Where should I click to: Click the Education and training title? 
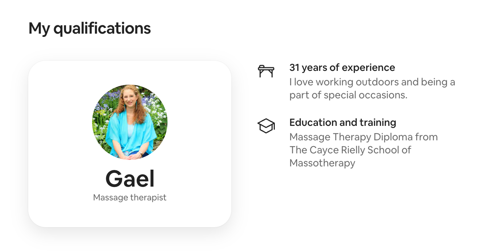[x=343, y=123]
